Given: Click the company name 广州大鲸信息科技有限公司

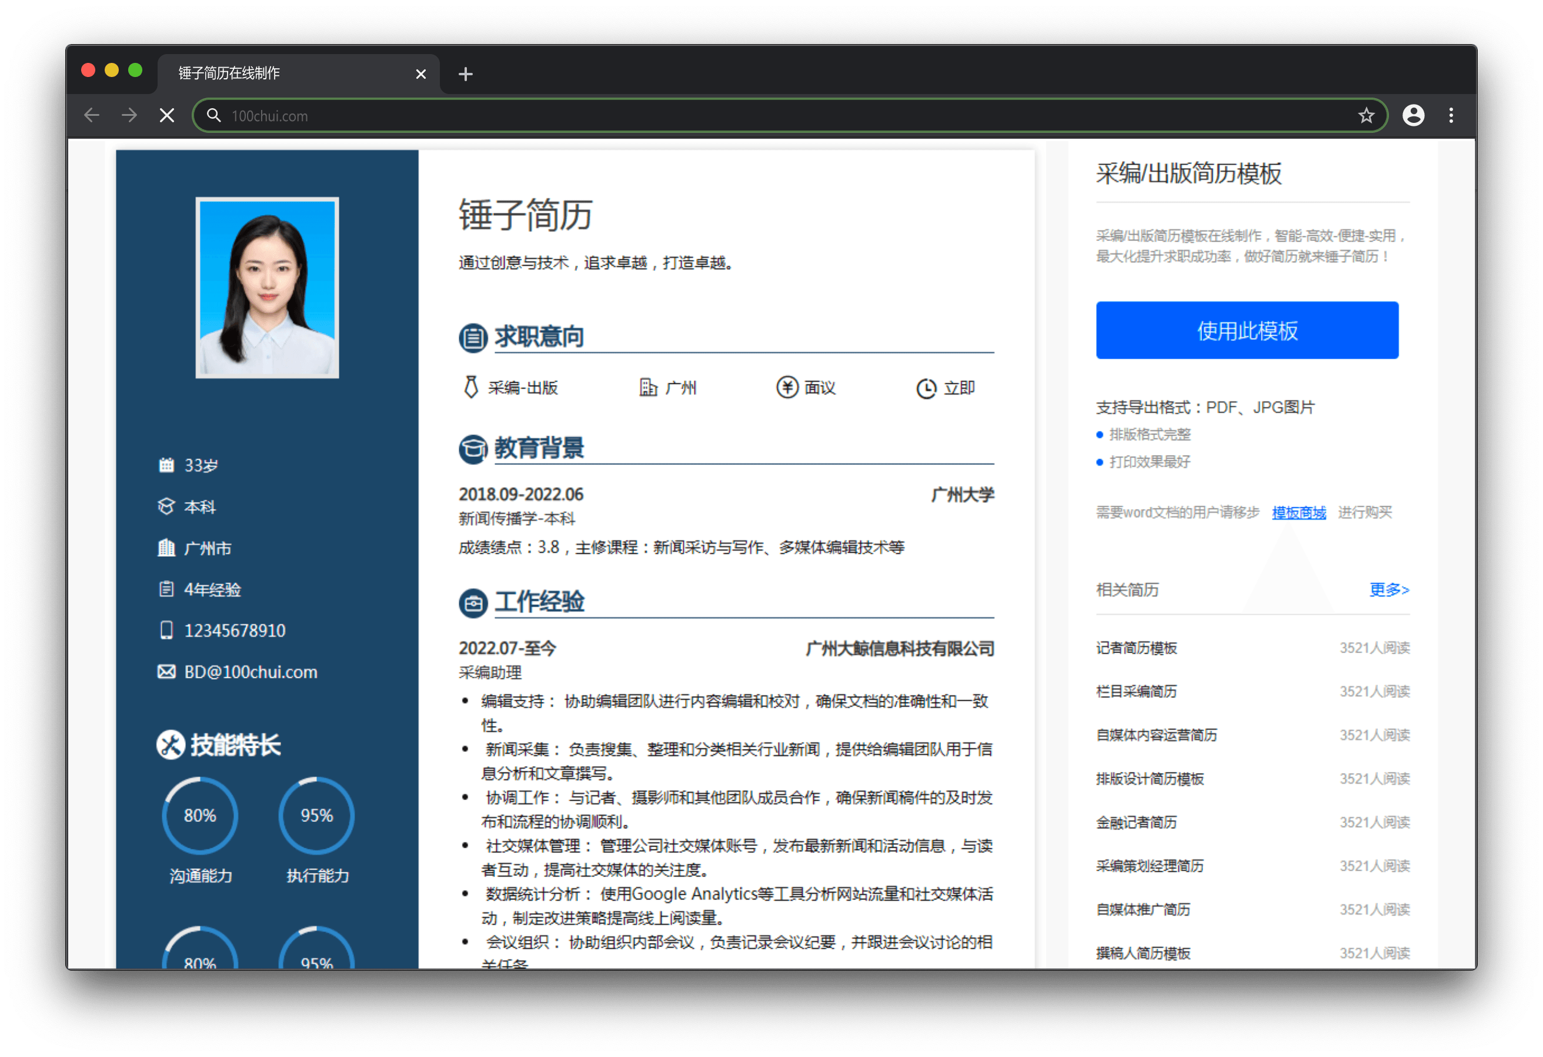Looking at the screenshot, I should tap(900, 648).
